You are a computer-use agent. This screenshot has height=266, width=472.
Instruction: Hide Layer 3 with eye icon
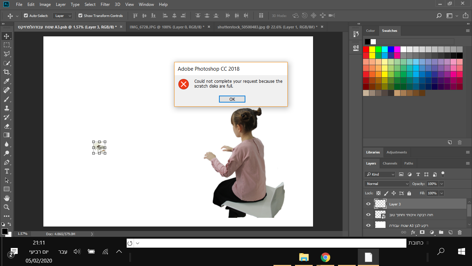[x=368, y=204]
